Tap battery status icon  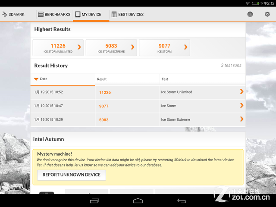tap(255, 3)
